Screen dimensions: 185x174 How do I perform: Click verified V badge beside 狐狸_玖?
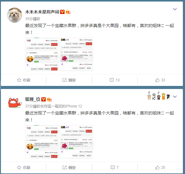43,99
